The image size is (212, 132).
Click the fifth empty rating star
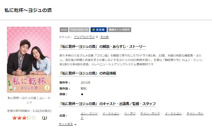(x=34, y=118)
